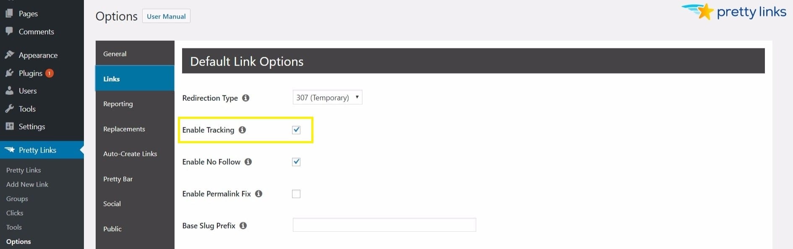793x249 pixels.
Task: Click inside the Base Slug Prefix field
Action: [x=384, y=225]
